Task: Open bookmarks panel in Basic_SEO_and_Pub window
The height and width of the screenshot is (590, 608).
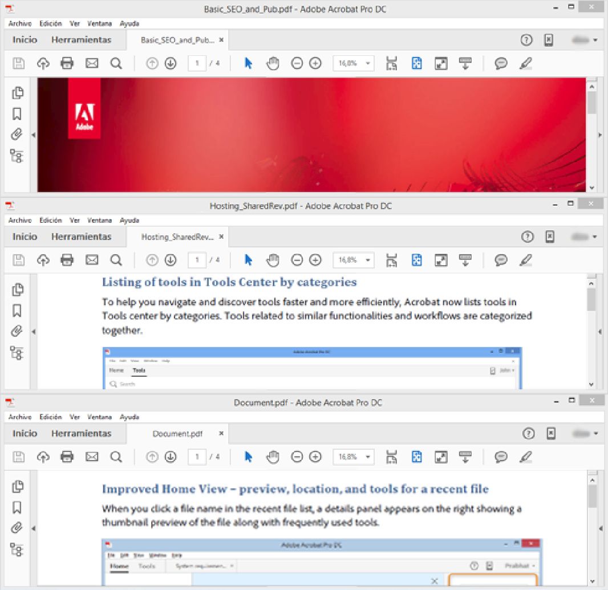Action: pos(17,114)
